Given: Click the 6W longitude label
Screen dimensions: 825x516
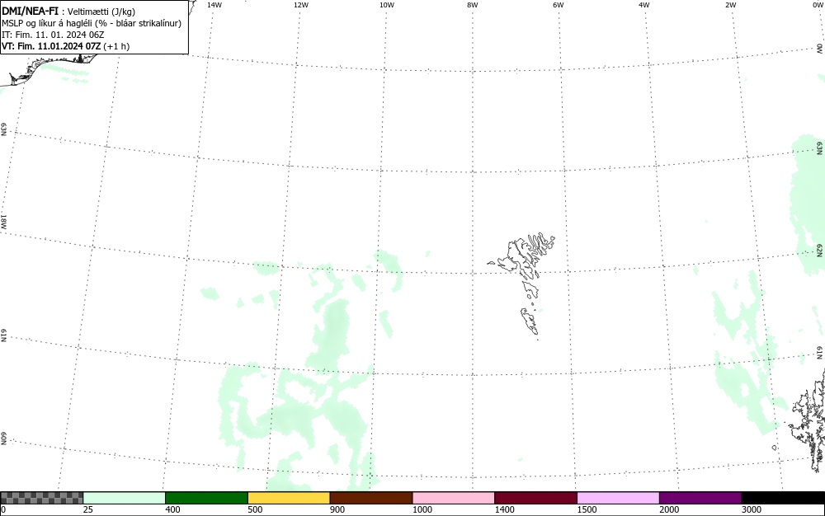Looking at the screenshot, I should pos(559,5).
